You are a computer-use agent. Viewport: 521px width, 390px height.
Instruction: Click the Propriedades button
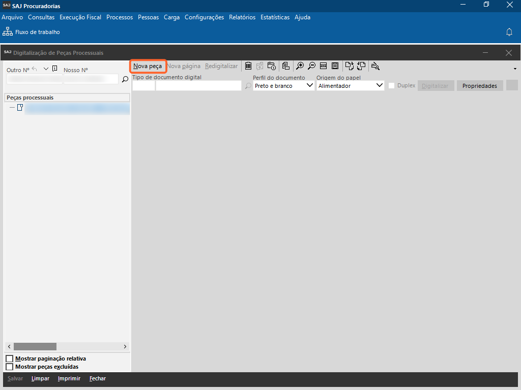[x=479, y=86]
